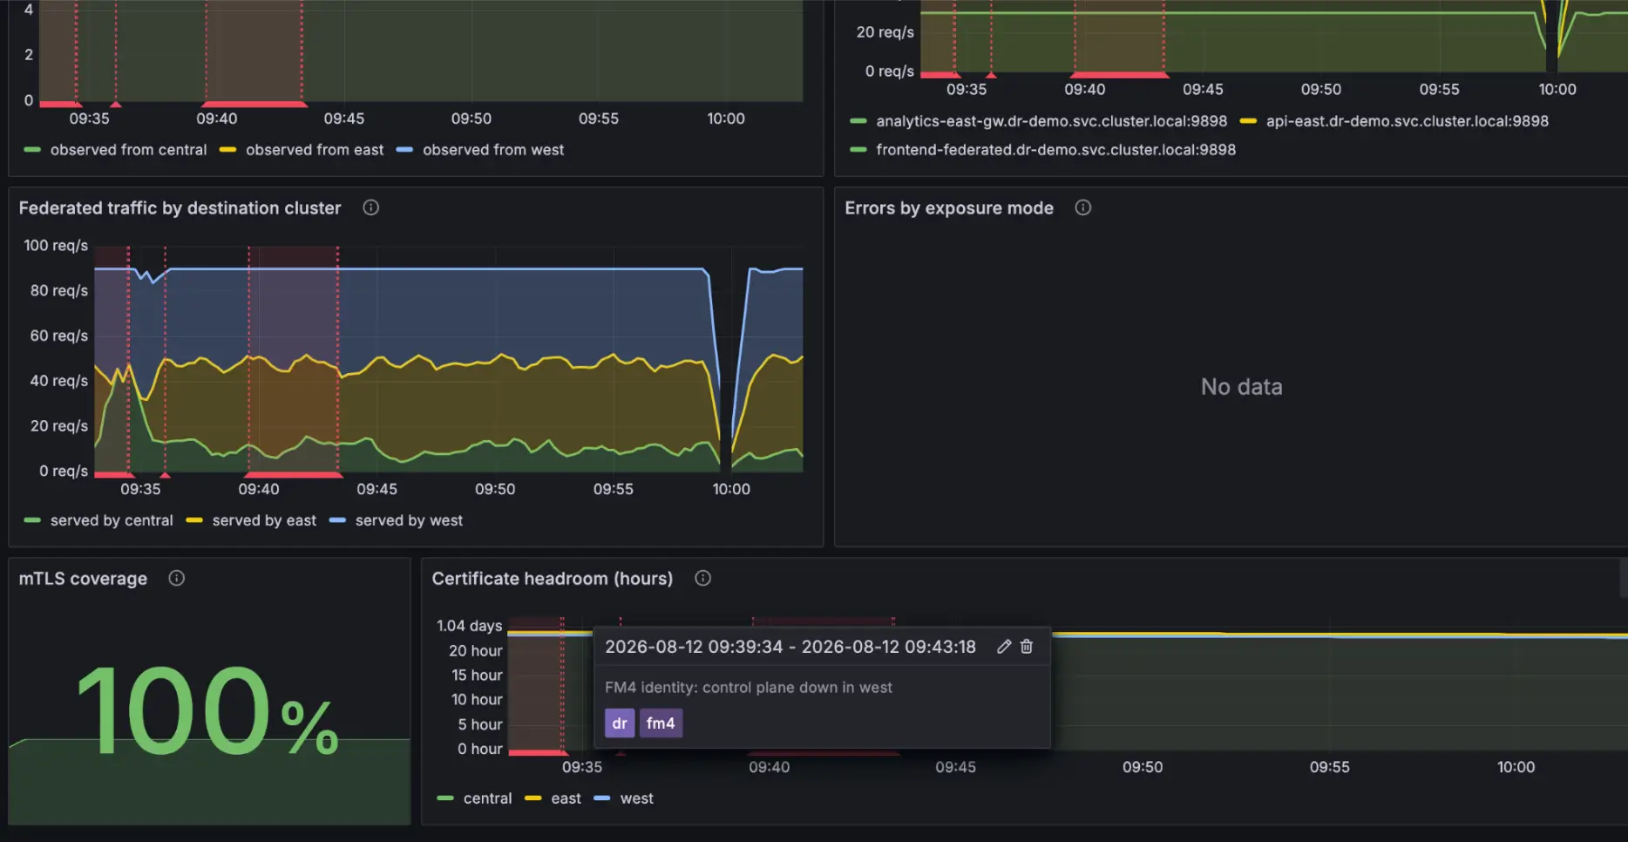1628x842 pixels.
Task: Click the info icon next to mTLS coverage
Action: coord(176,578)
